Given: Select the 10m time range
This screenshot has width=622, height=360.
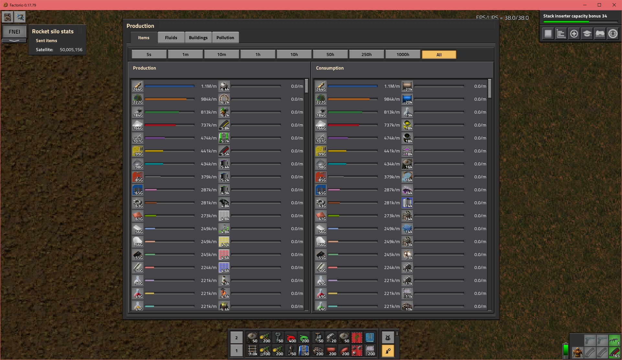Looking at the screenshot, I should tap(222, 54).
